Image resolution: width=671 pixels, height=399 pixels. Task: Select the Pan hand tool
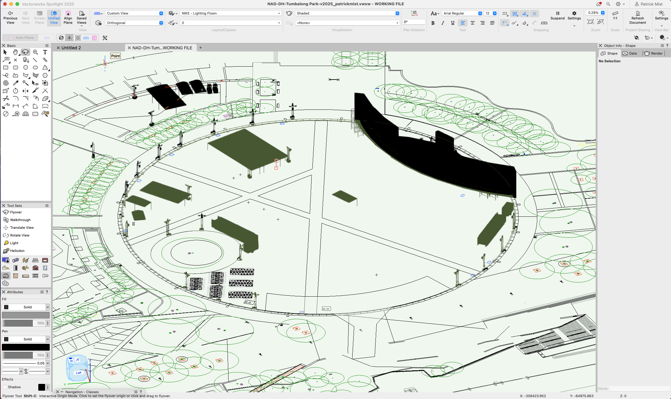(15, 52)
